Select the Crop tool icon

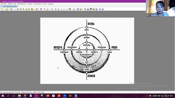coord(18,9)
